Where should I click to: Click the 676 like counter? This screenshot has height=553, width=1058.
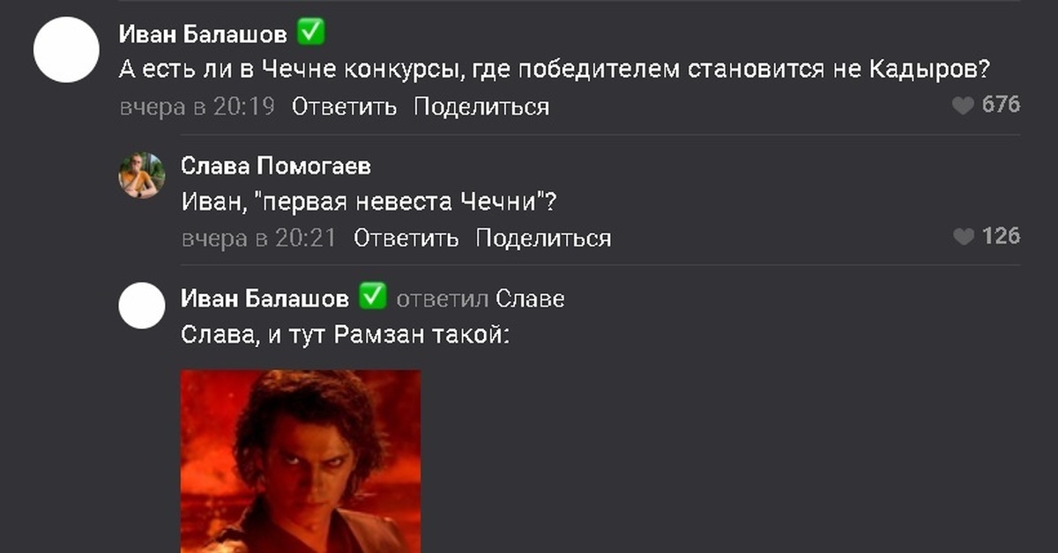1001,106
